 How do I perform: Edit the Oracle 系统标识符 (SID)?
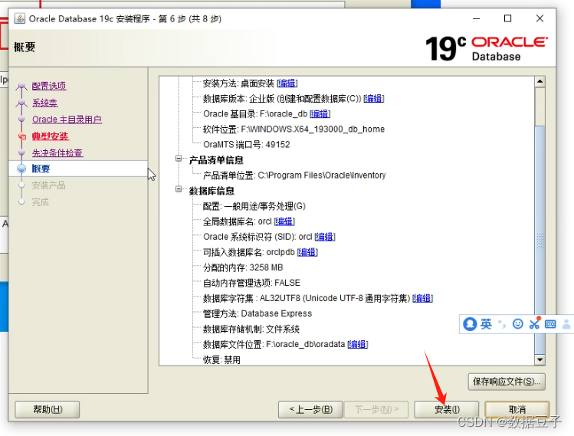325,237
